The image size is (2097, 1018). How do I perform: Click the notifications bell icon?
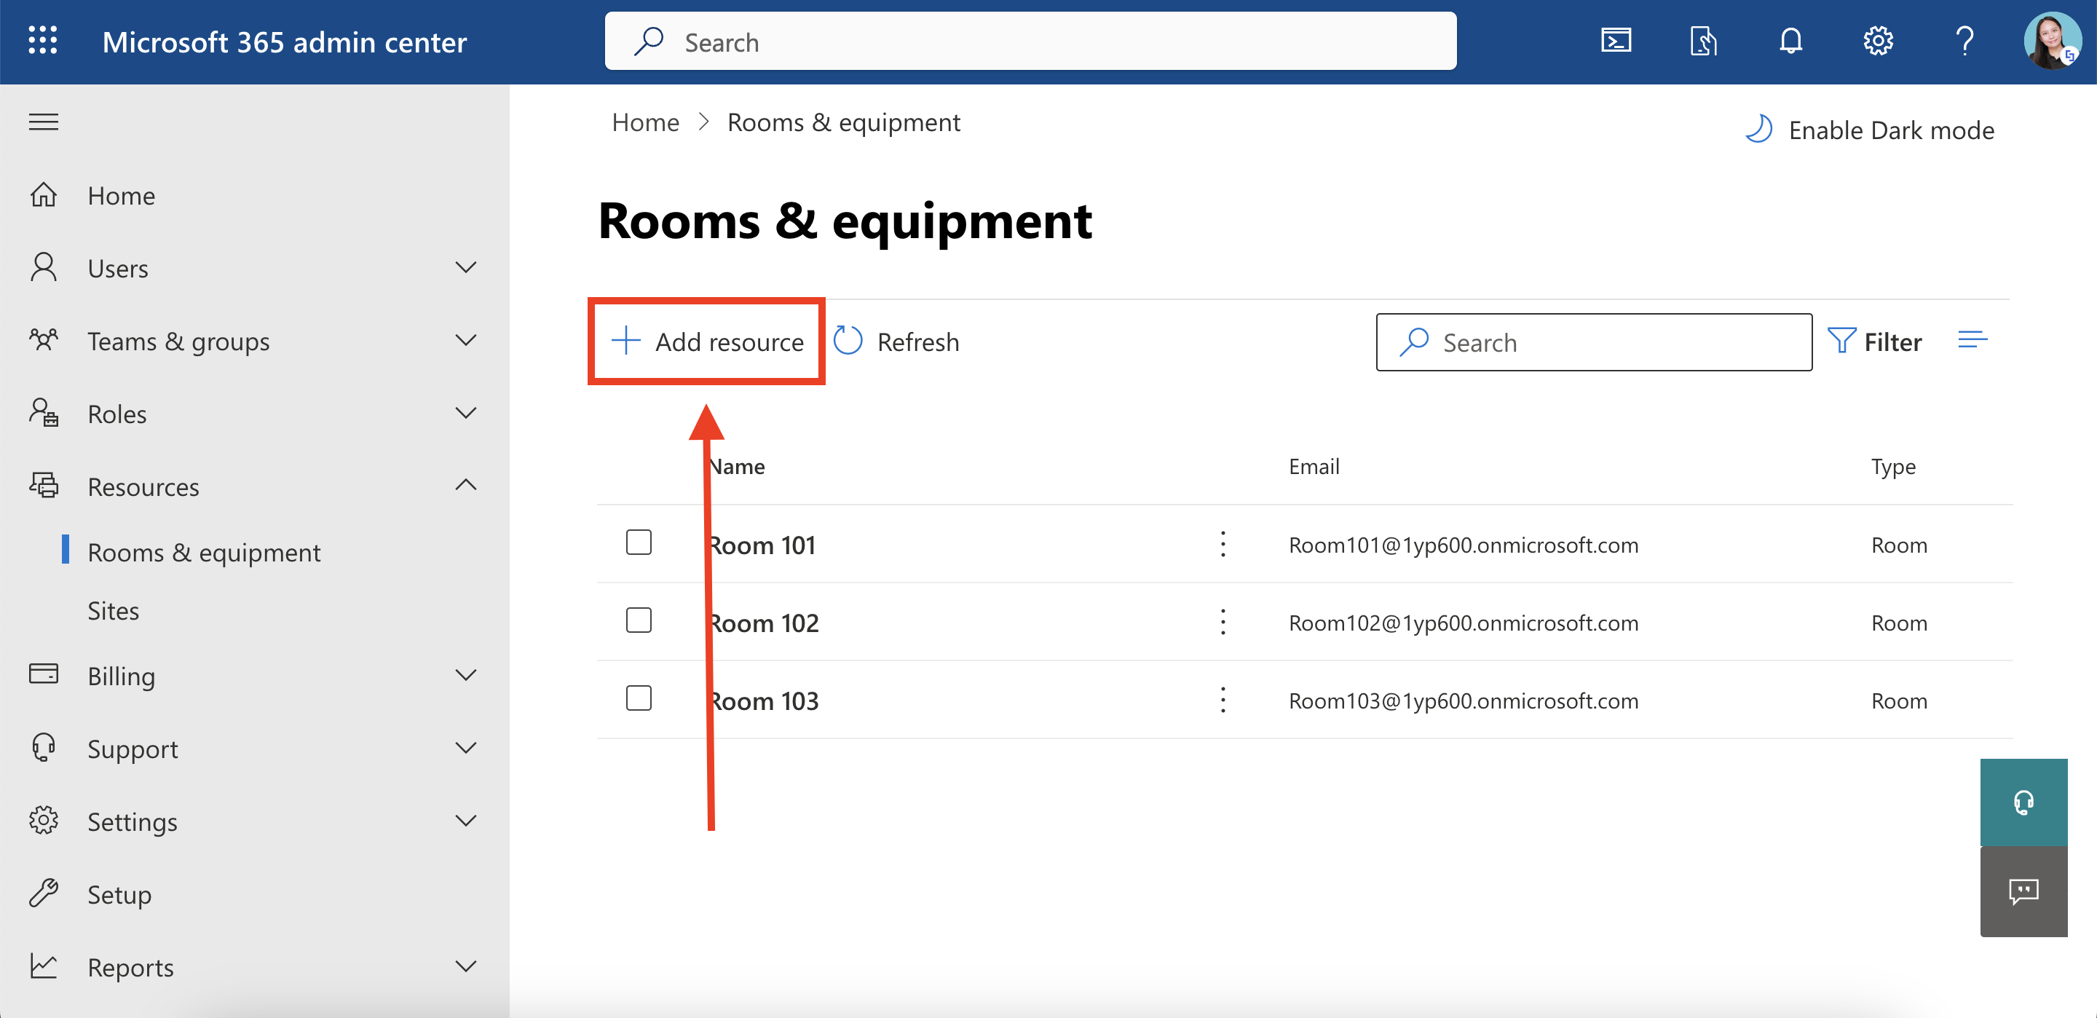(1790, 41)
